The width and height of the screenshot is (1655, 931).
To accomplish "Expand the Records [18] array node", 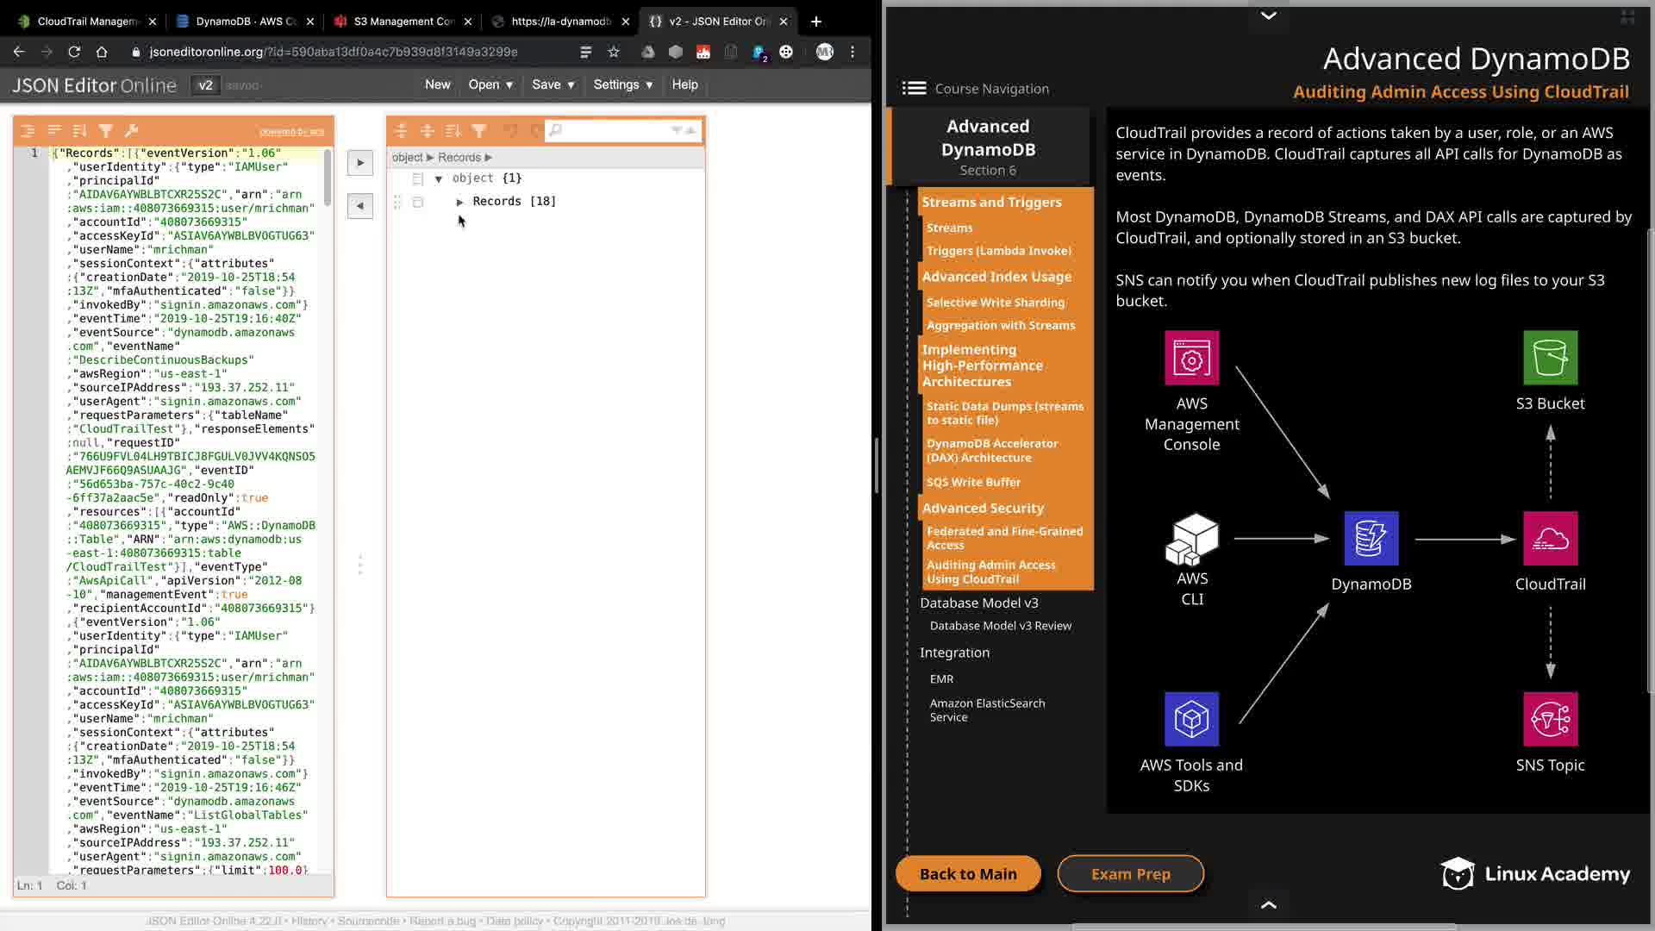I will (460, 202).
